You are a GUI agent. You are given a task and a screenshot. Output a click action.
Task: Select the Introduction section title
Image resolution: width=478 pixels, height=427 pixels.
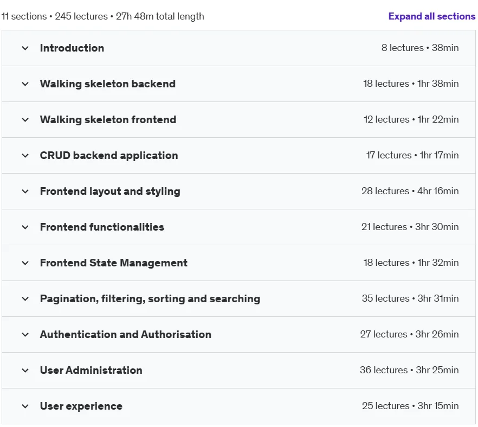(x=72, y=48)
